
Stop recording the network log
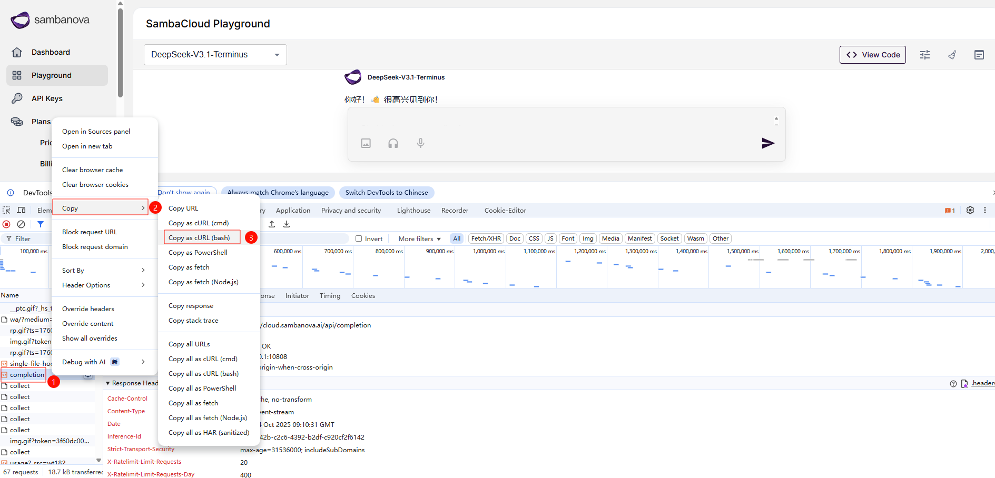7,224
